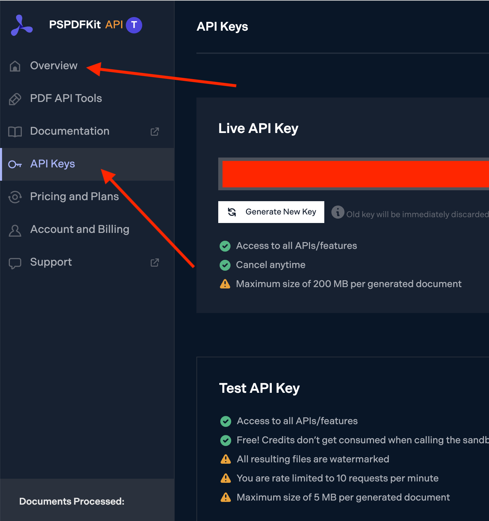Open the Documentation link
The height and width of the screenshot is (521, 489).
pyautogui.click(x=70, y=131)
